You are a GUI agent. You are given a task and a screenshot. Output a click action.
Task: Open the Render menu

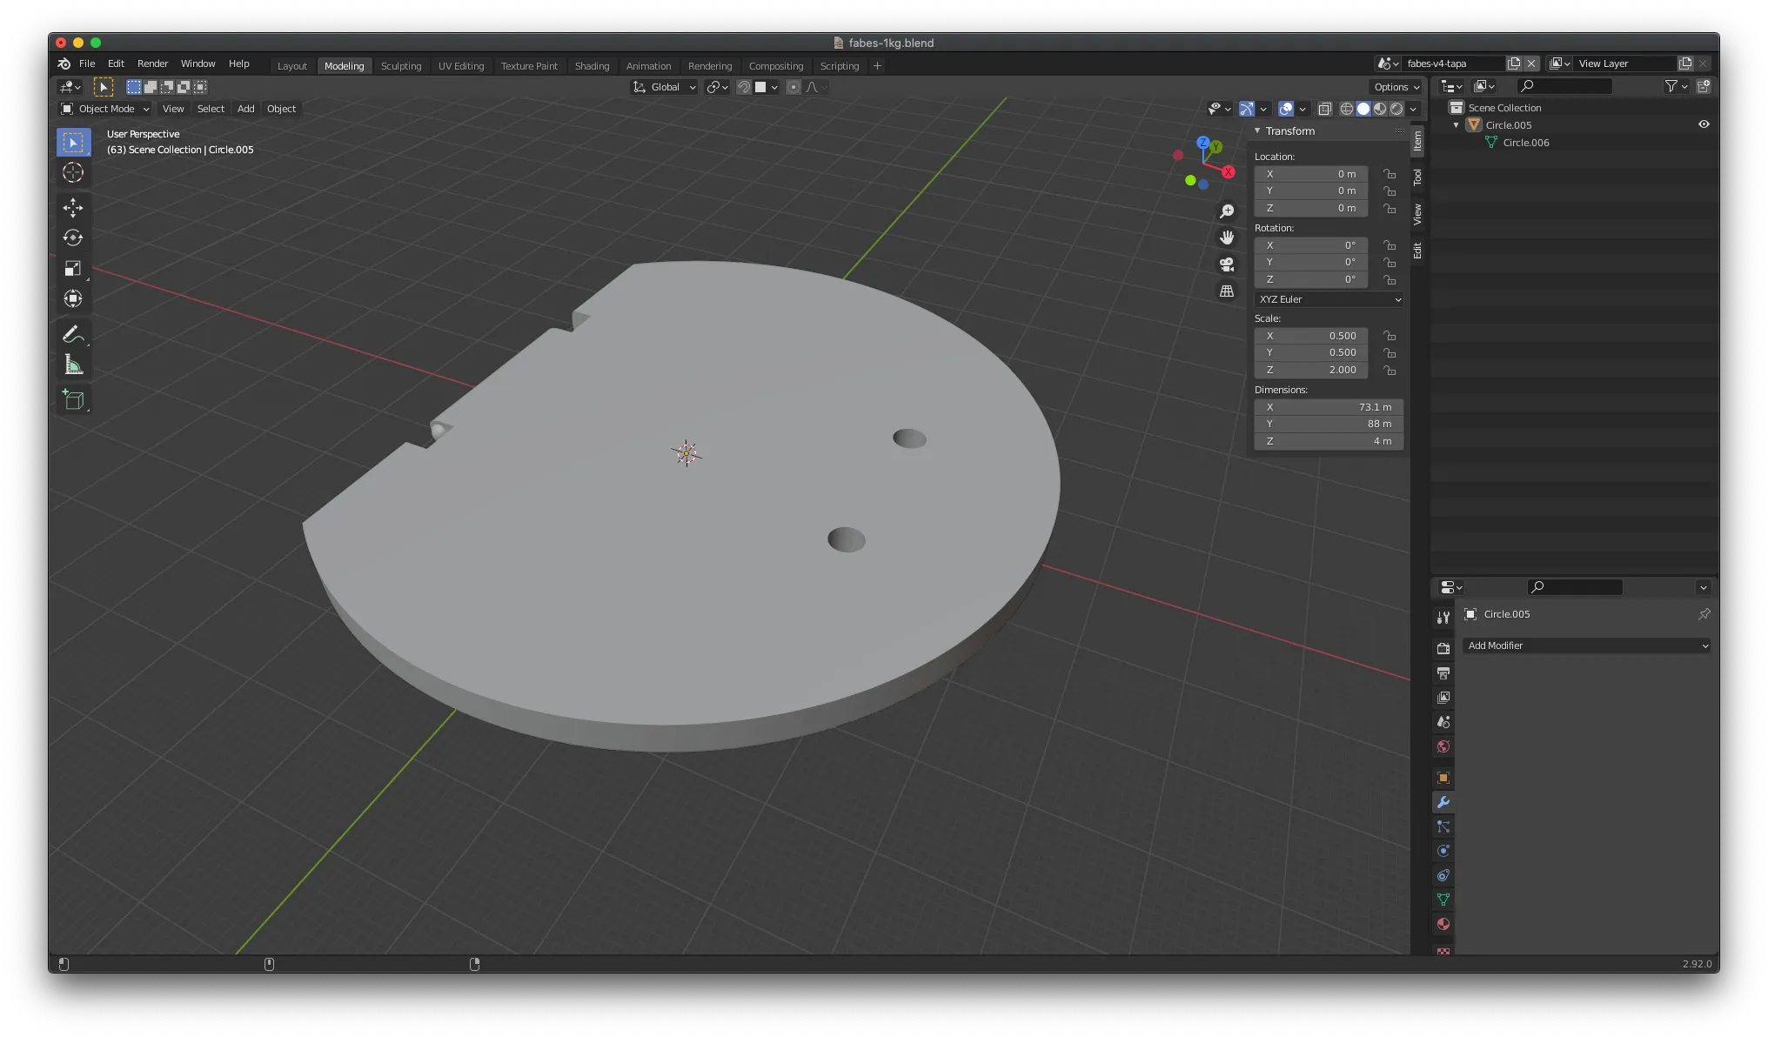point(152,64)
